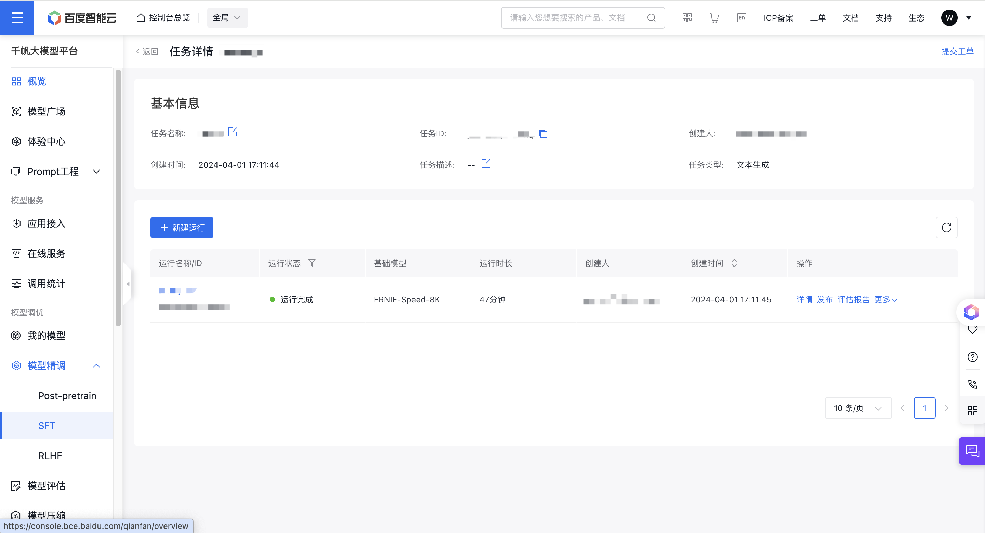This screenshot has width=985, height=533.
Task: Collapse the sidebar with the arrow handle
Action: [128, 284]
